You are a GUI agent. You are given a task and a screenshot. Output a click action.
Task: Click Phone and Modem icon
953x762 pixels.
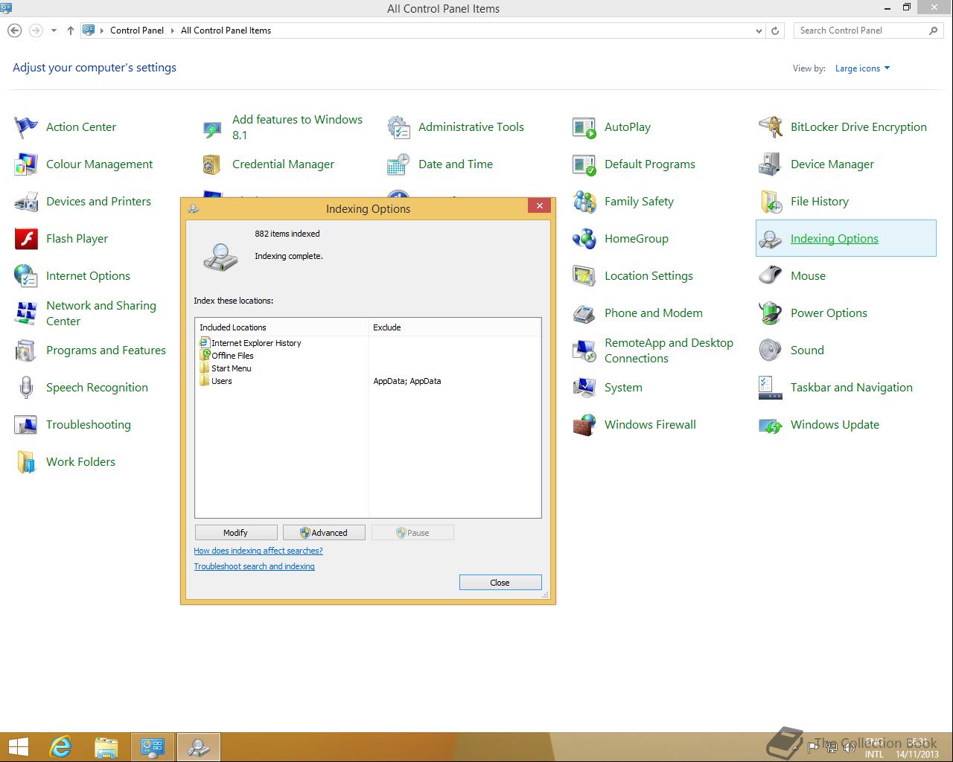tap(584, 313)
